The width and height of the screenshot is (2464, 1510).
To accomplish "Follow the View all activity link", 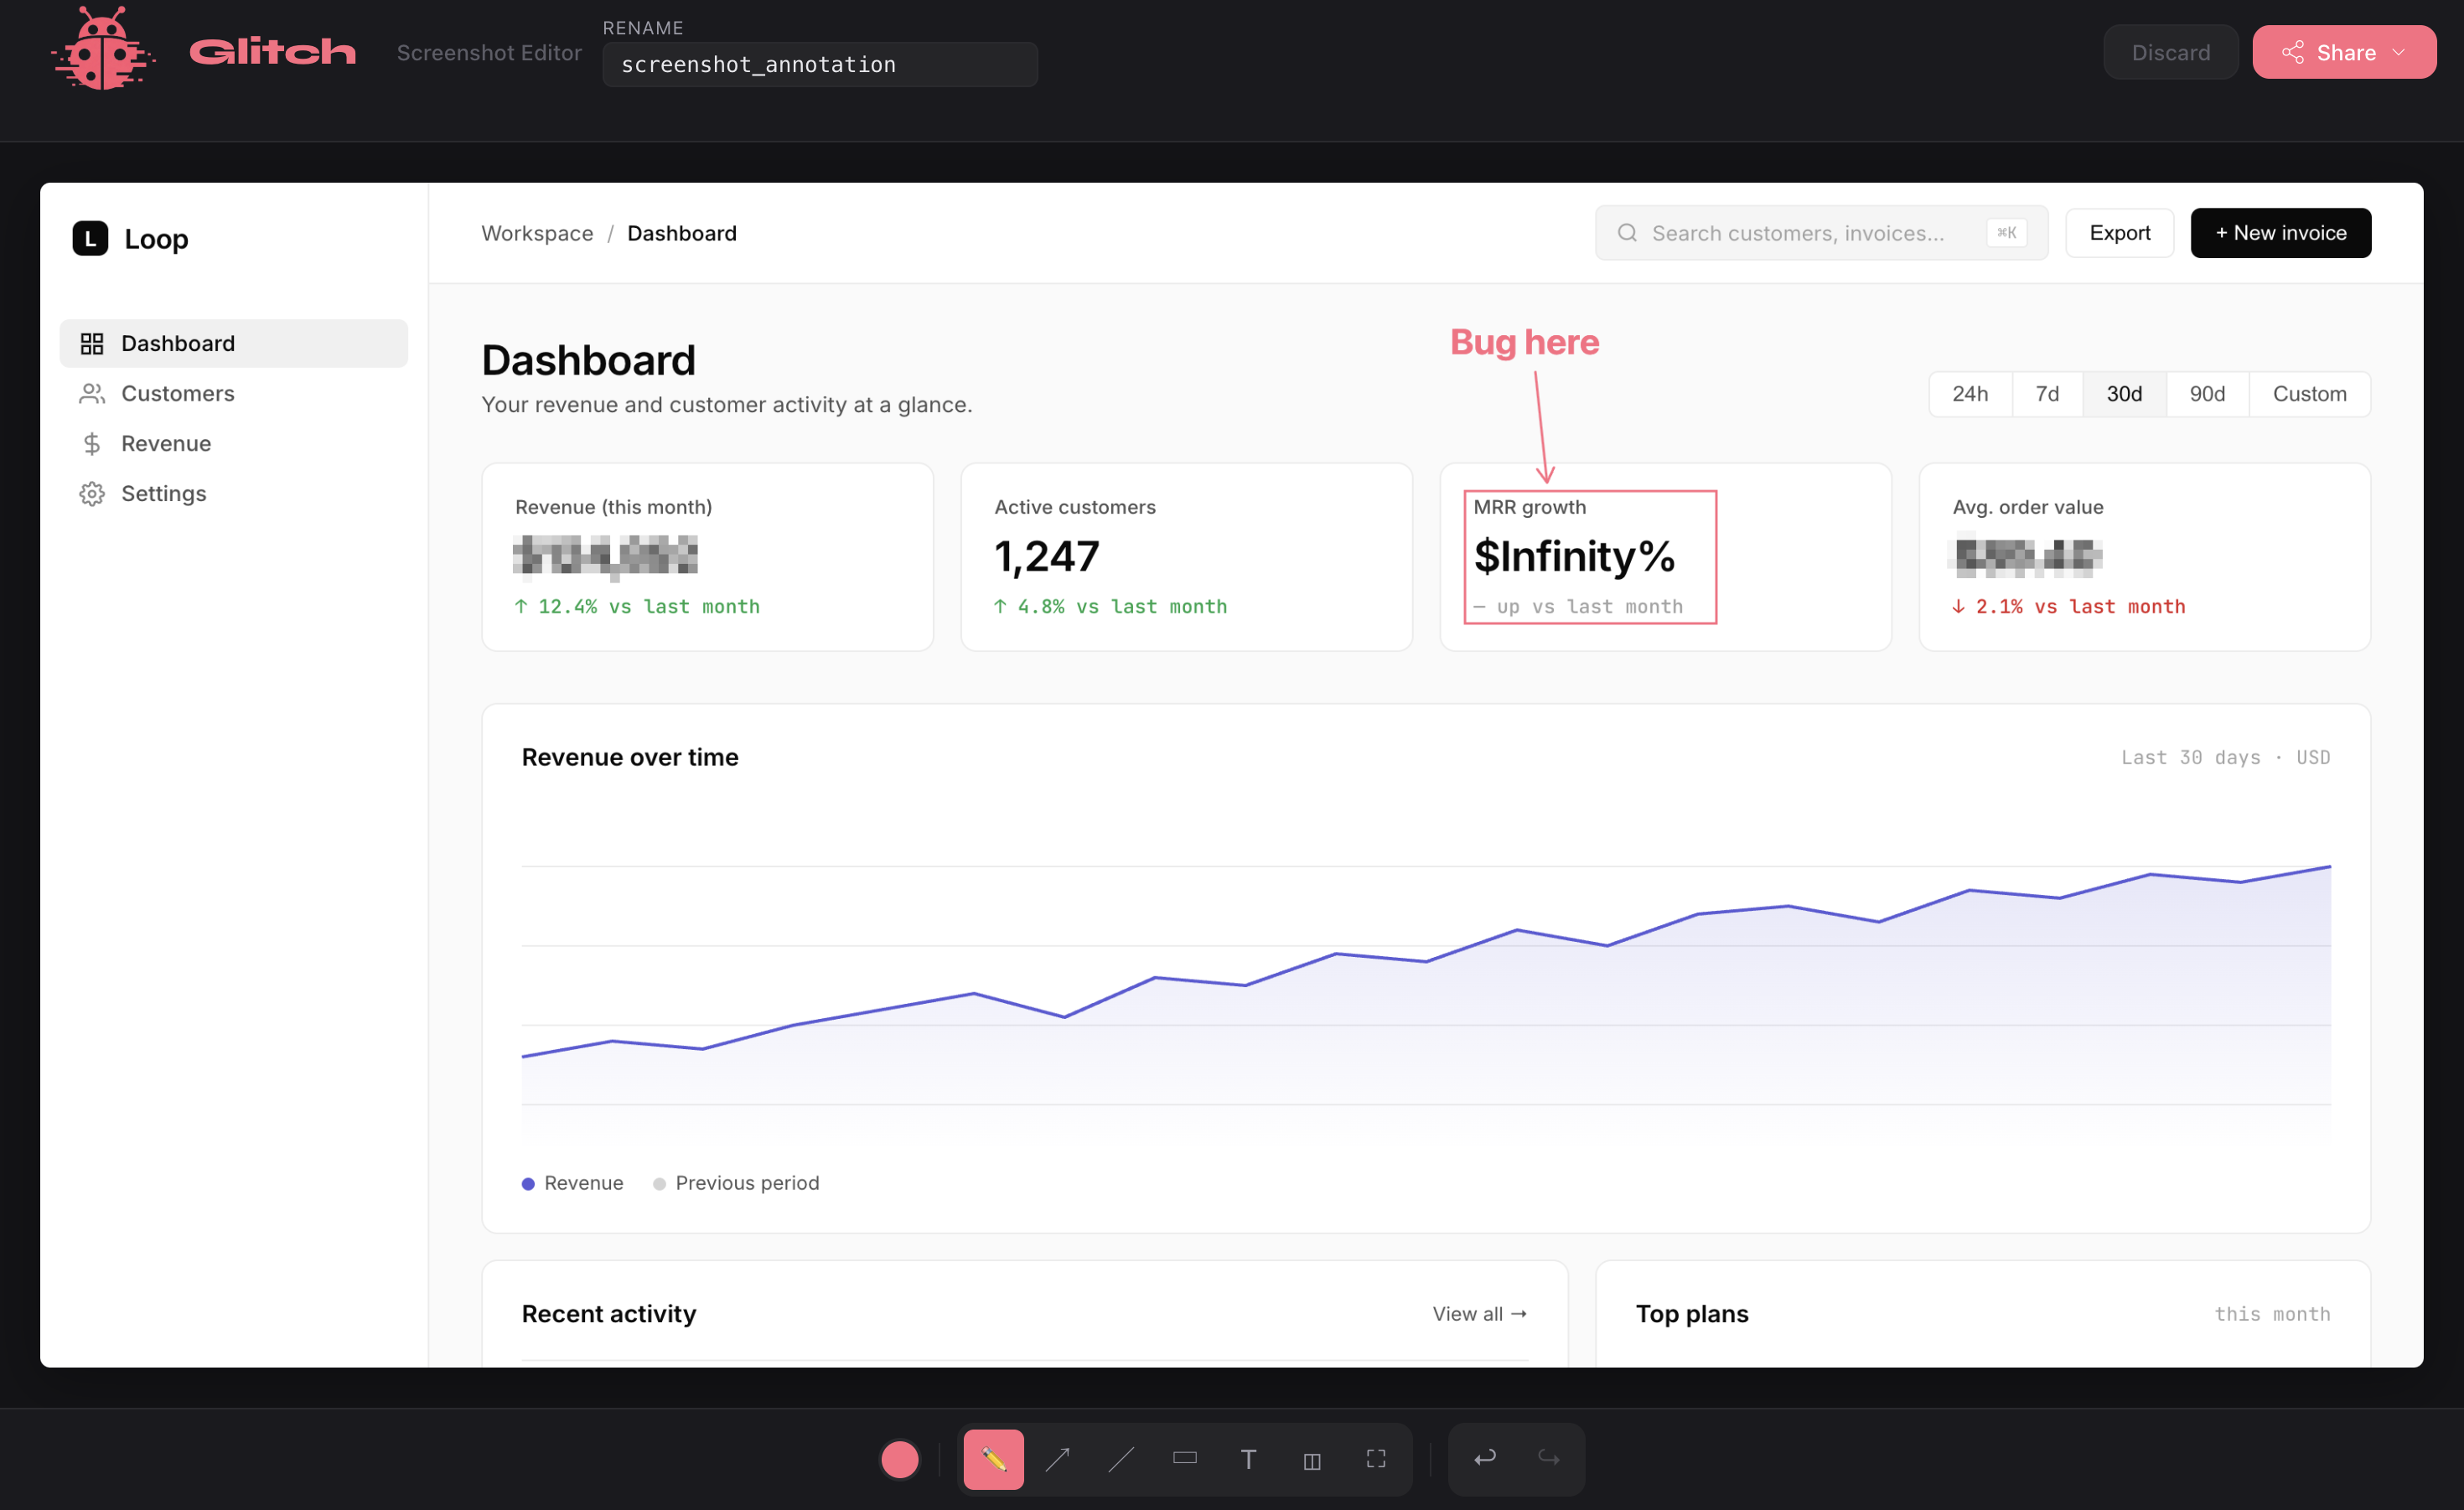I will pyautogui.click(x=1479, y=1313).
